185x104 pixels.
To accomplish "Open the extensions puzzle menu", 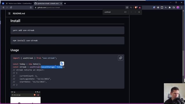I will coord(170,8).
